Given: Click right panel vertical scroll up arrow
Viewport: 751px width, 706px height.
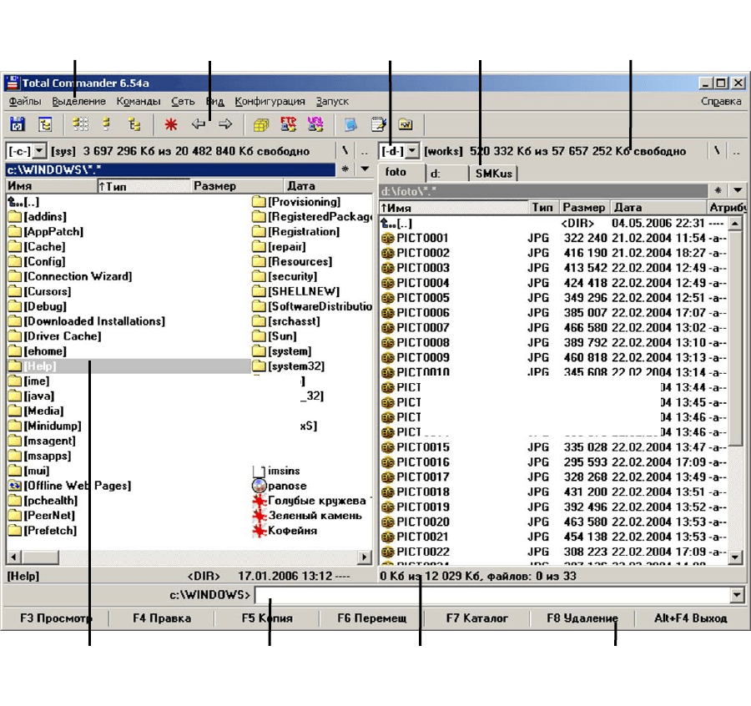Looking at the screenshot, I should click(735, 223).
